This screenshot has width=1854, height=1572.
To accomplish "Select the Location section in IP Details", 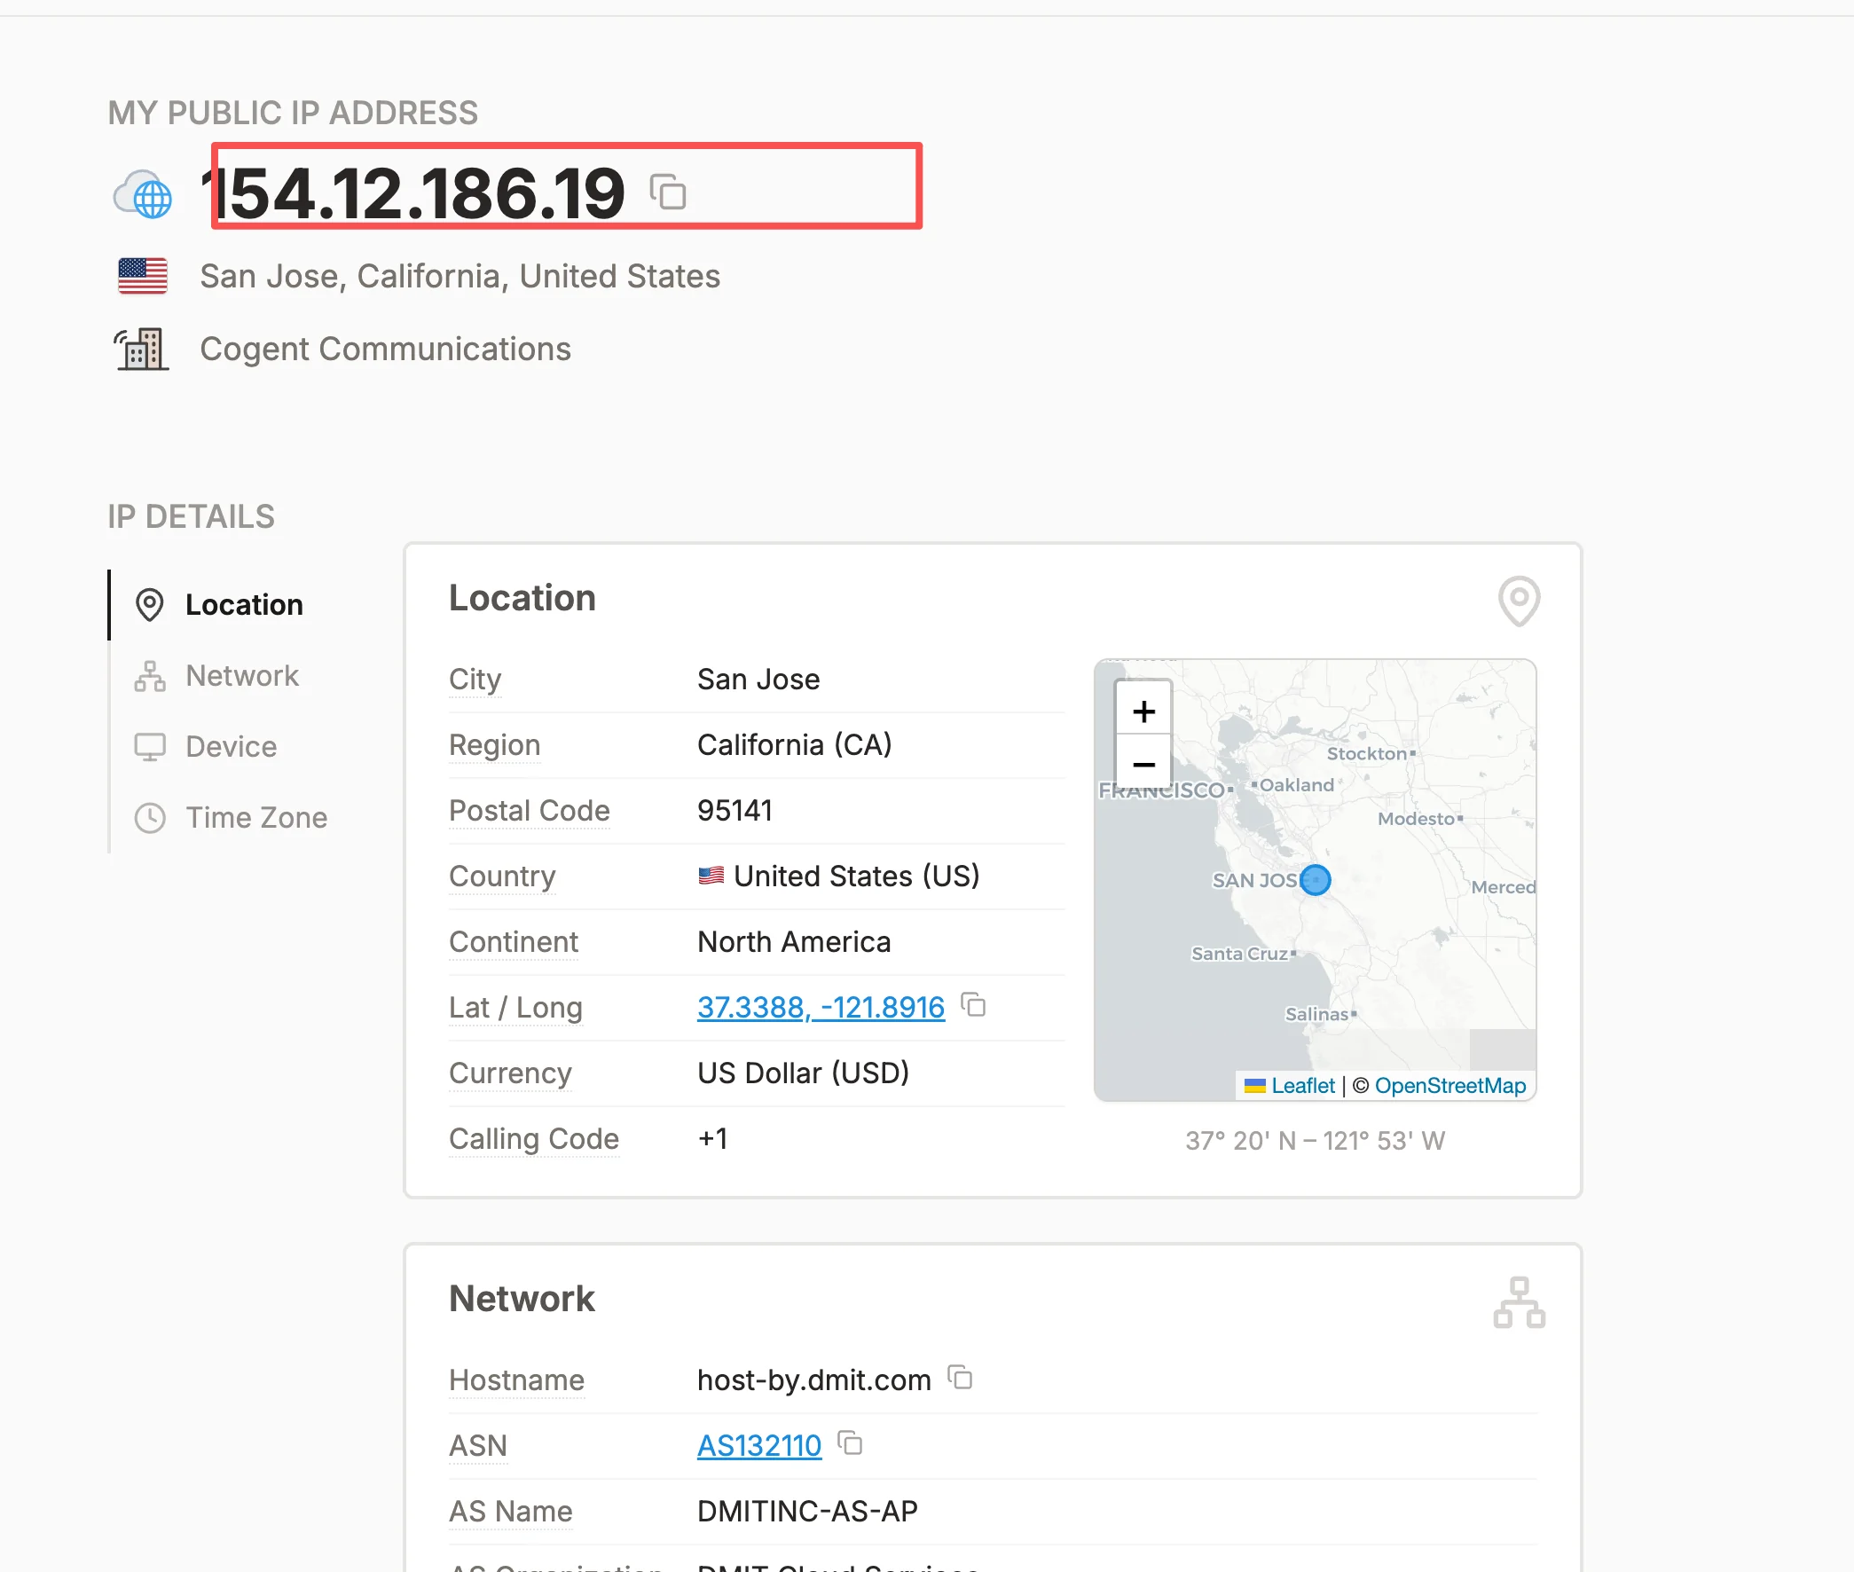I will tap(243, 604).
